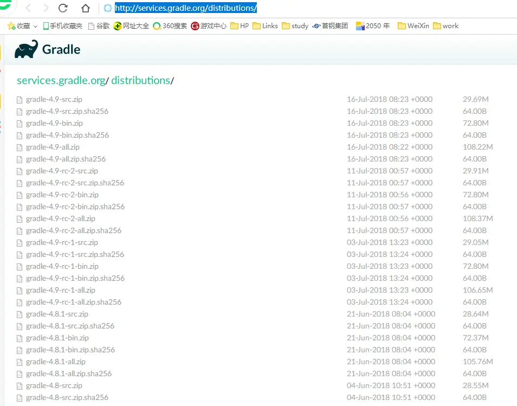Screen dimensions: 517x406
Task: Open the home page via house icon
Action: (86, 8)
